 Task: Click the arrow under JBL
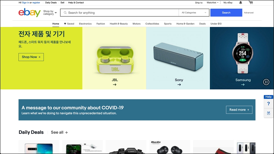(115, 85)
